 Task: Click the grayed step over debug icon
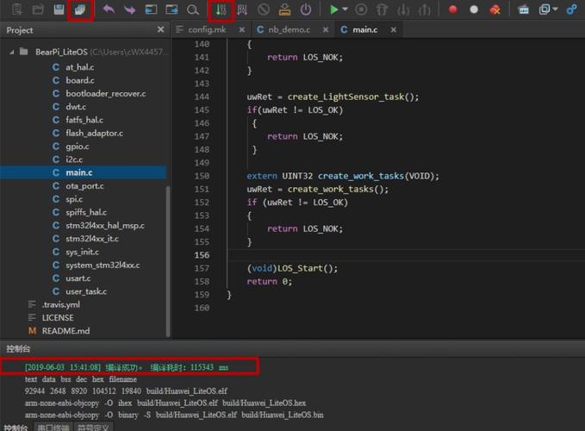[x=382, y=9]
